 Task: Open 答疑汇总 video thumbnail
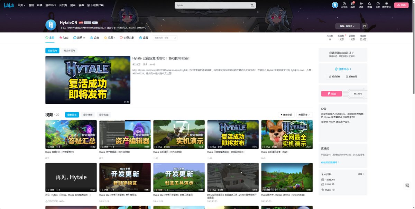[x=71, y=135]
